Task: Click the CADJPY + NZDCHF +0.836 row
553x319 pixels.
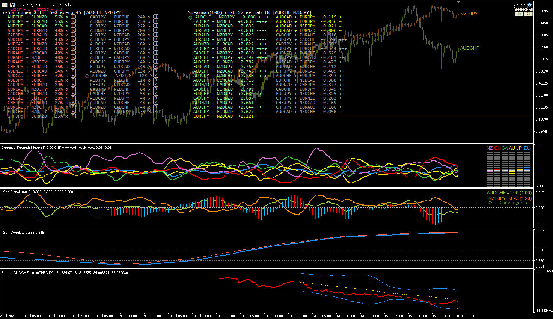Action: pos(230,21)
